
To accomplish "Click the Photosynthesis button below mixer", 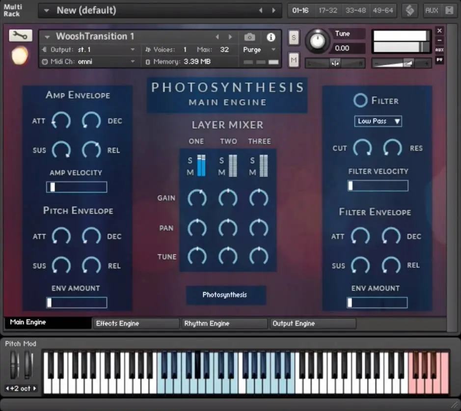I will [x=226, y=295].
